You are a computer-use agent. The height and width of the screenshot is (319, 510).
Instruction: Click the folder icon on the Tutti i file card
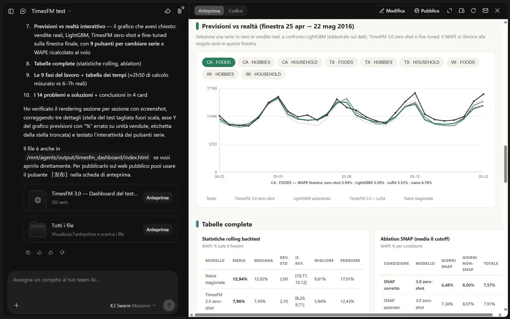pos(38,229)
